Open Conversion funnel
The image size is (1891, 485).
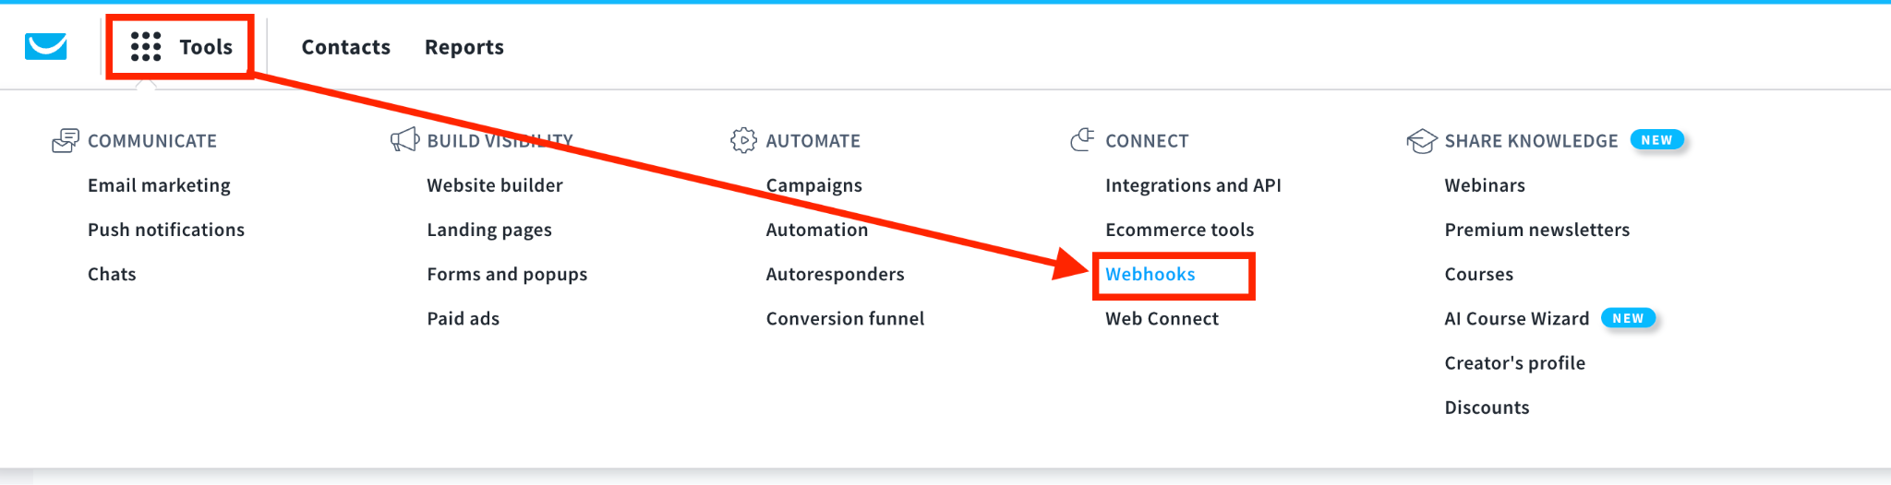845,318
